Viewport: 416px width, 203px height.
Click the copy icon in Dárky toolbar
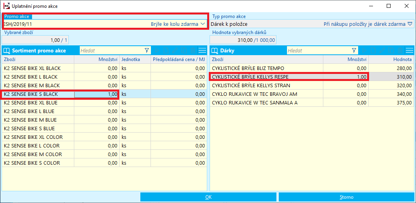391,50
